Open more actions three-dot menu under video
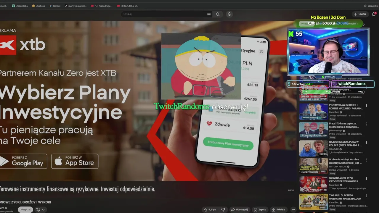This screenshot has width=379, height=213. pyautogui.click(x=293, y=209)
